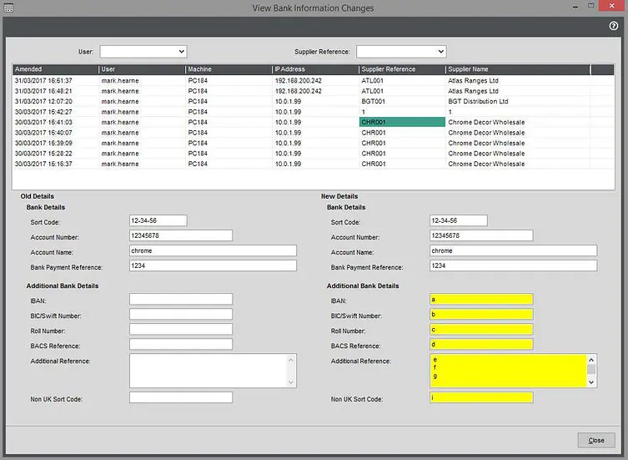
Task: Select row amended 31/03/2017 16:51:37
Action: 314,81
